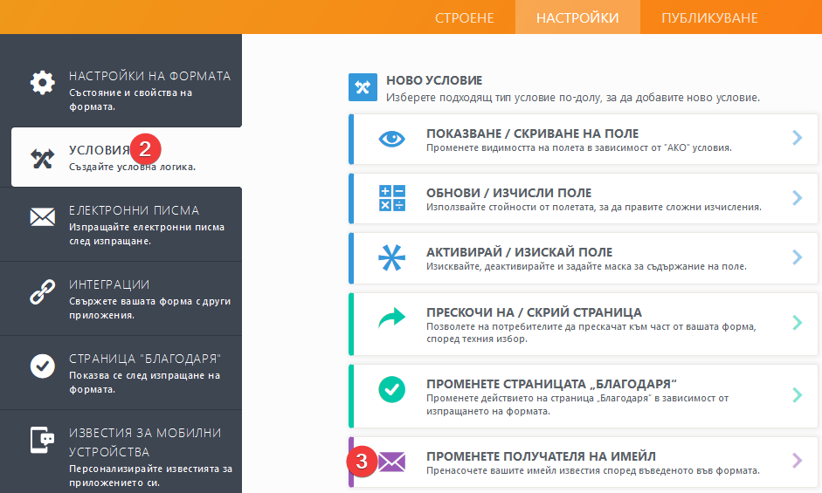Expand arrow on ОБНОВИ / ИЗЧИСЛИ ПОЛЕ row
This screenshot has width=822, height=493.
pos(798,197)
